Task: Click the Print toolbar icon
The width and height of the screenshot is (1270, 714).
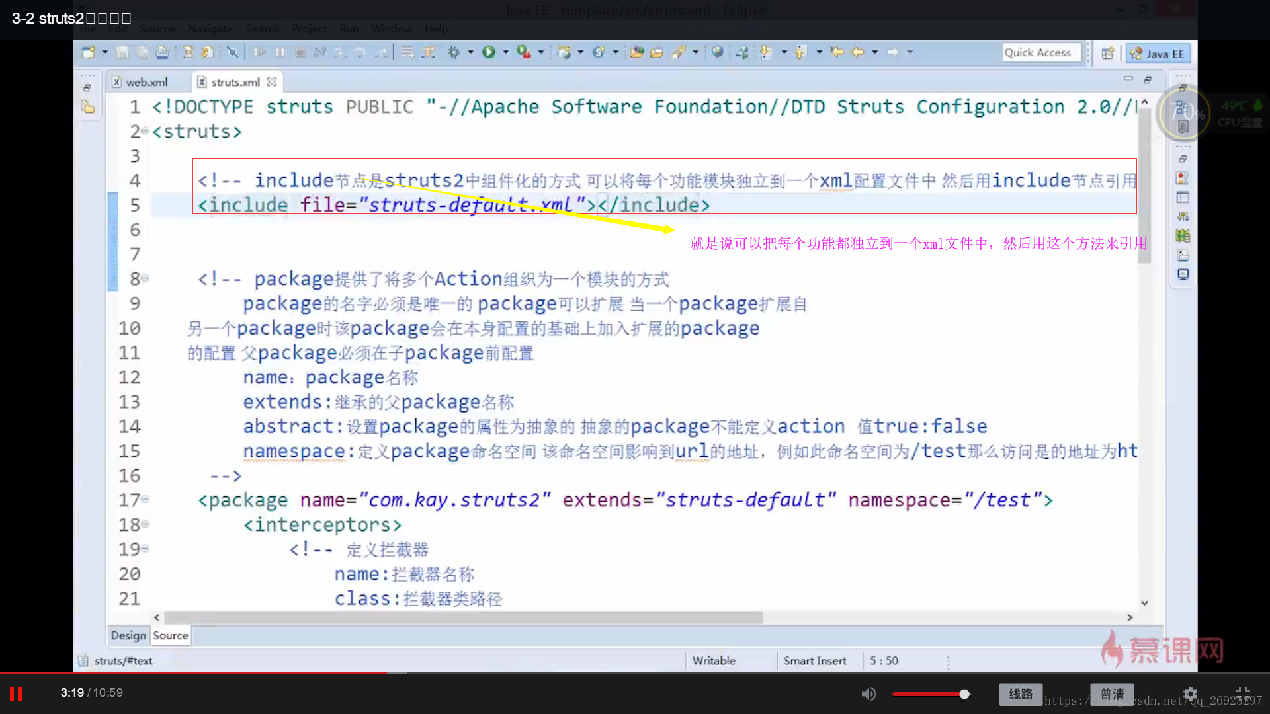Action: [162, 52]
